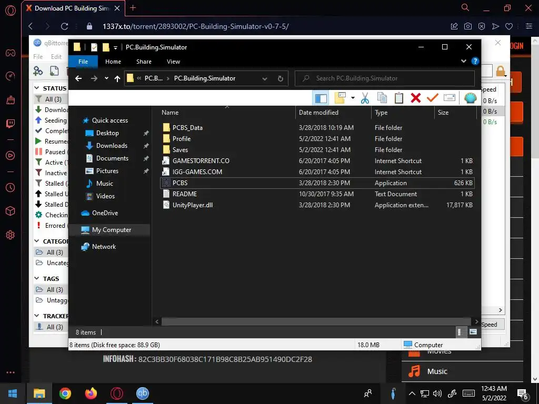
Task: Open the Explorer File tab
Action: click(x=83, y=62)
